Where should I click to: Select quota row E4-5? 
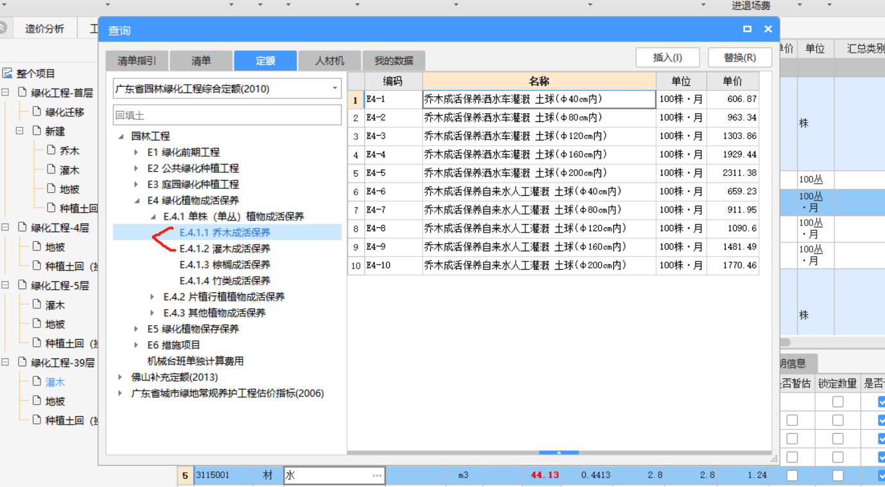coord(553,173)
